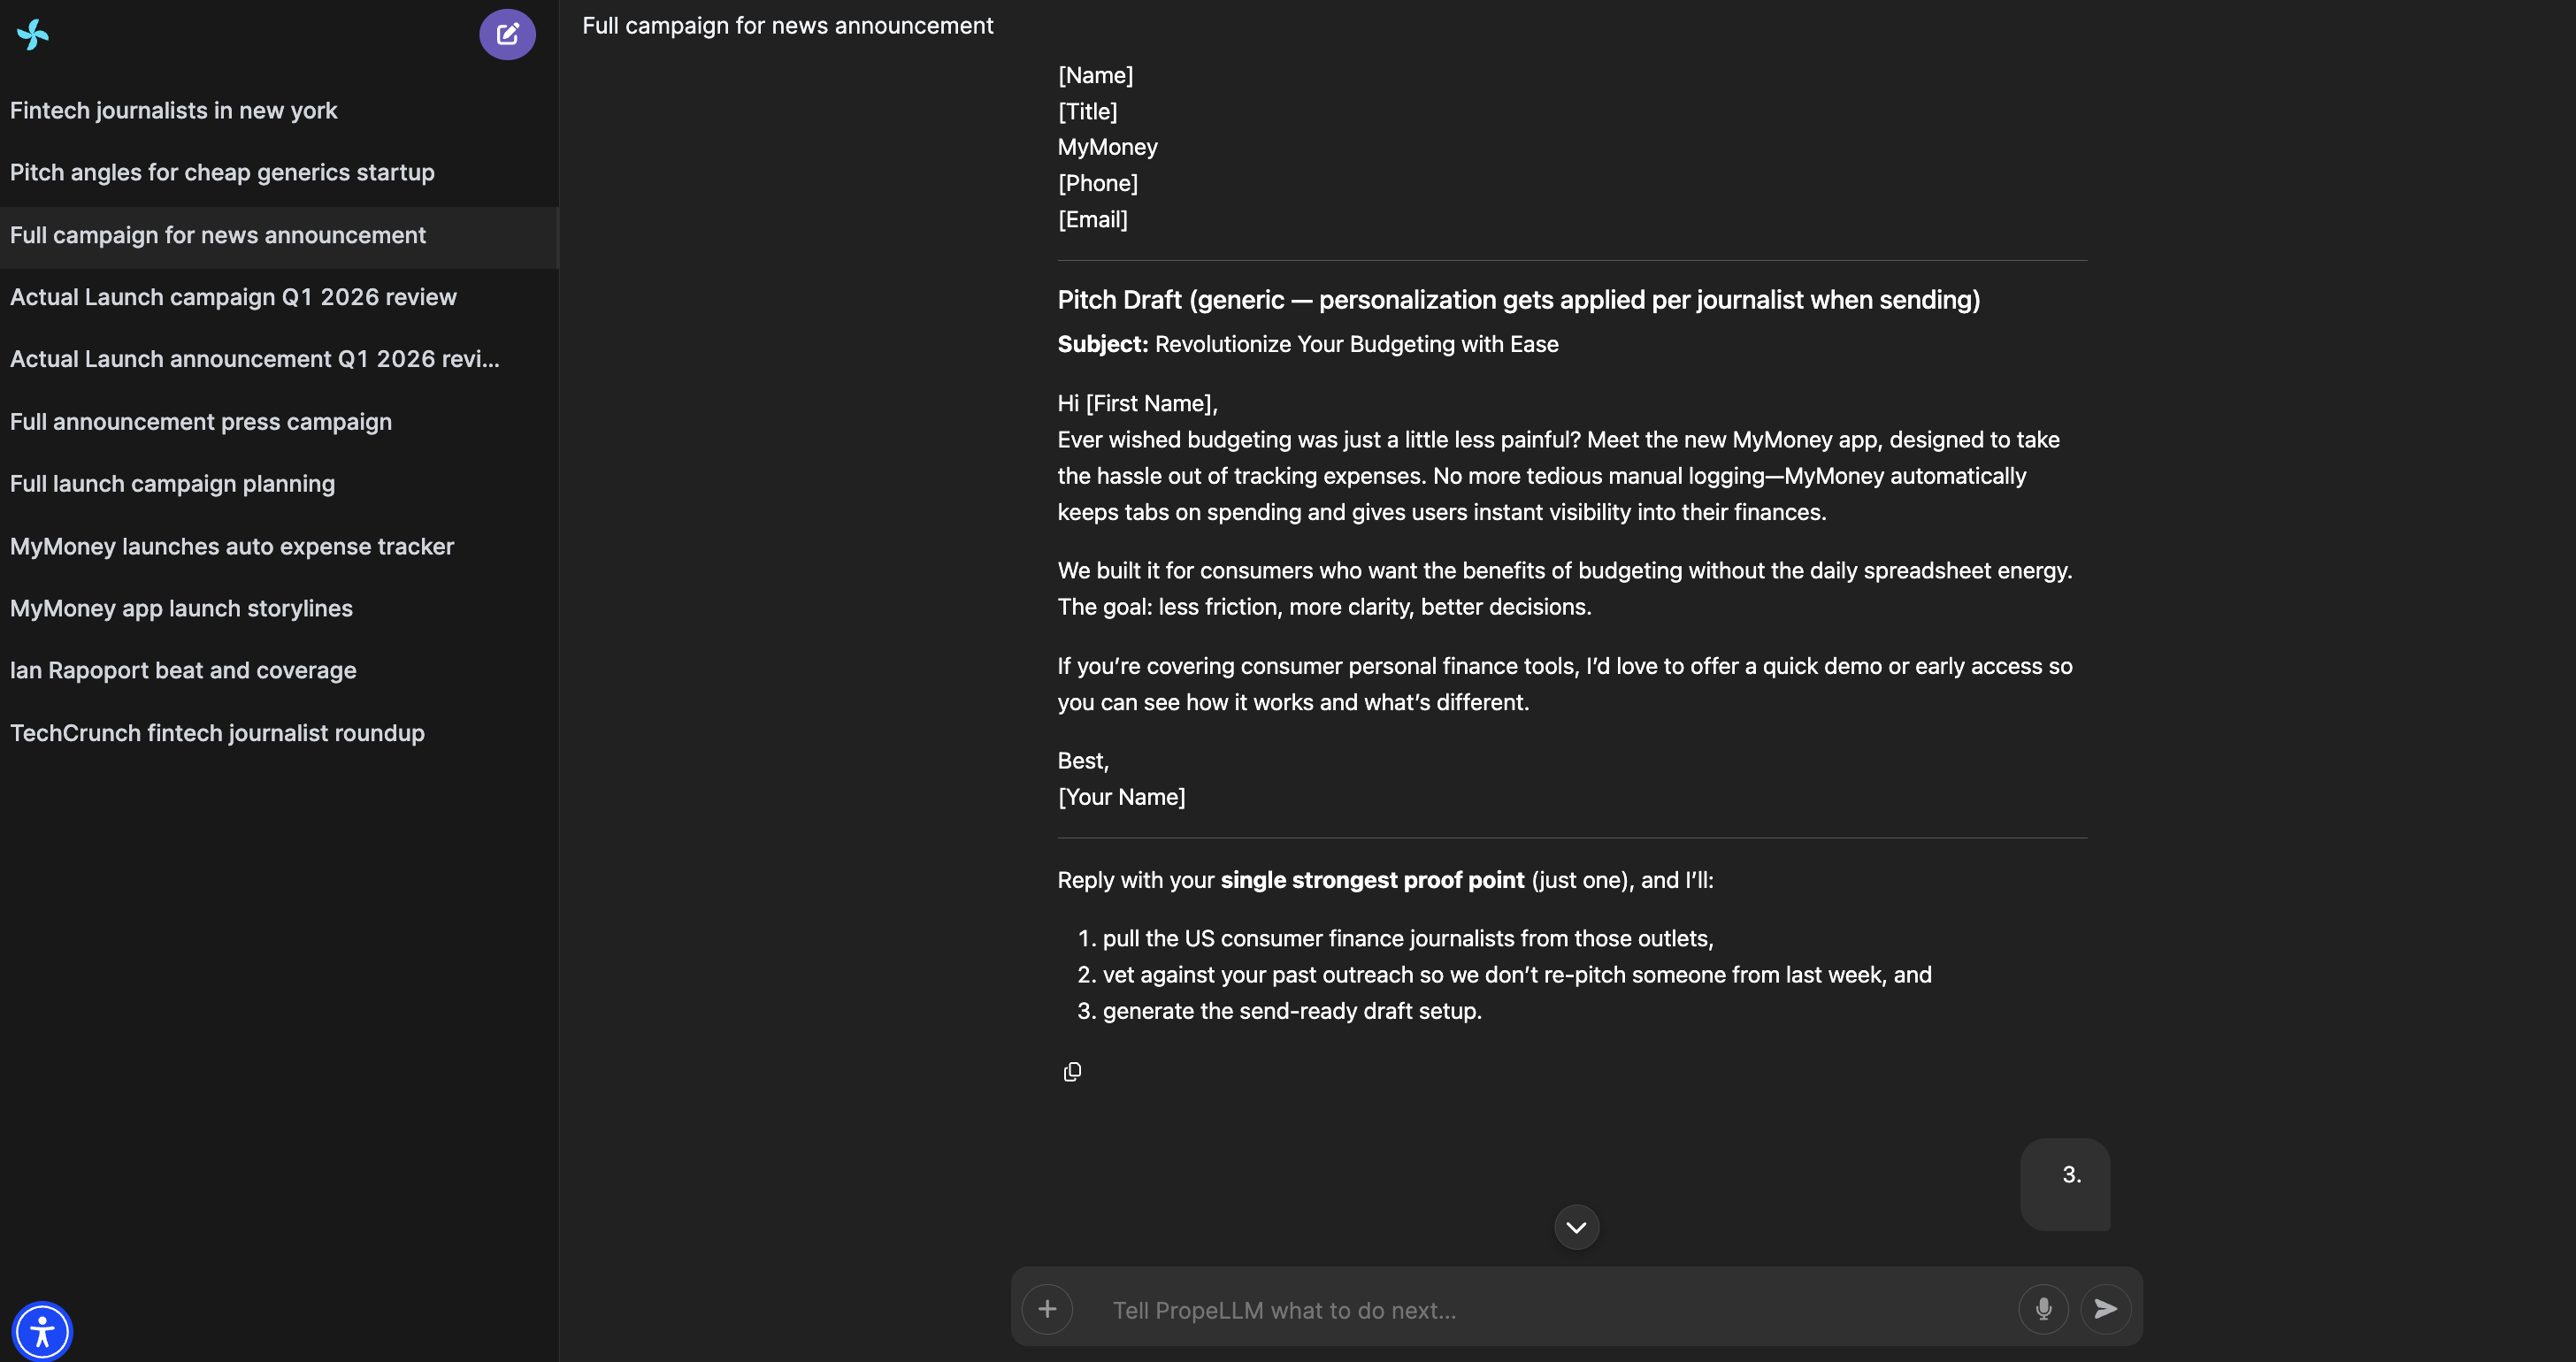Image resolution: width=2576 pixels, height=1362 pixels.
Task: Open 'Pitch angles for cheap generics startup'
Action: [x=222, y=172]
